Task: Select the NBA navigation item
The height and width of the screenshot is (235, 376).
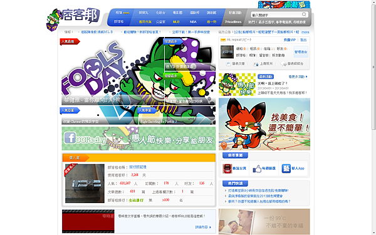Action: tap(193, 22)
